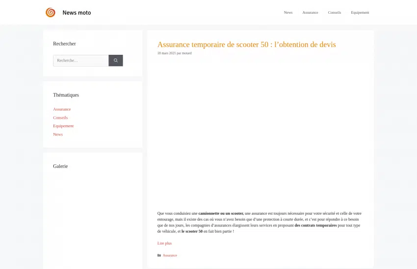Open the Assurance category link below article
The width and height of the screenshot is (417, 269).
(x=170, y=255)
